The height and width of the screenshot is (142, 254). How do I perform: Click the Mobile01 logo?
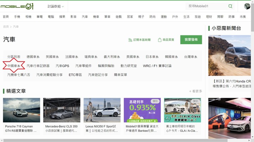(17, 6)
